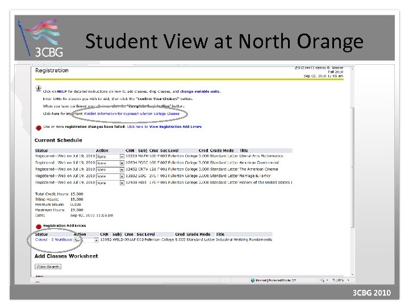
Task: Click the Protected Mode: Off status text
Action: point(282,280)
